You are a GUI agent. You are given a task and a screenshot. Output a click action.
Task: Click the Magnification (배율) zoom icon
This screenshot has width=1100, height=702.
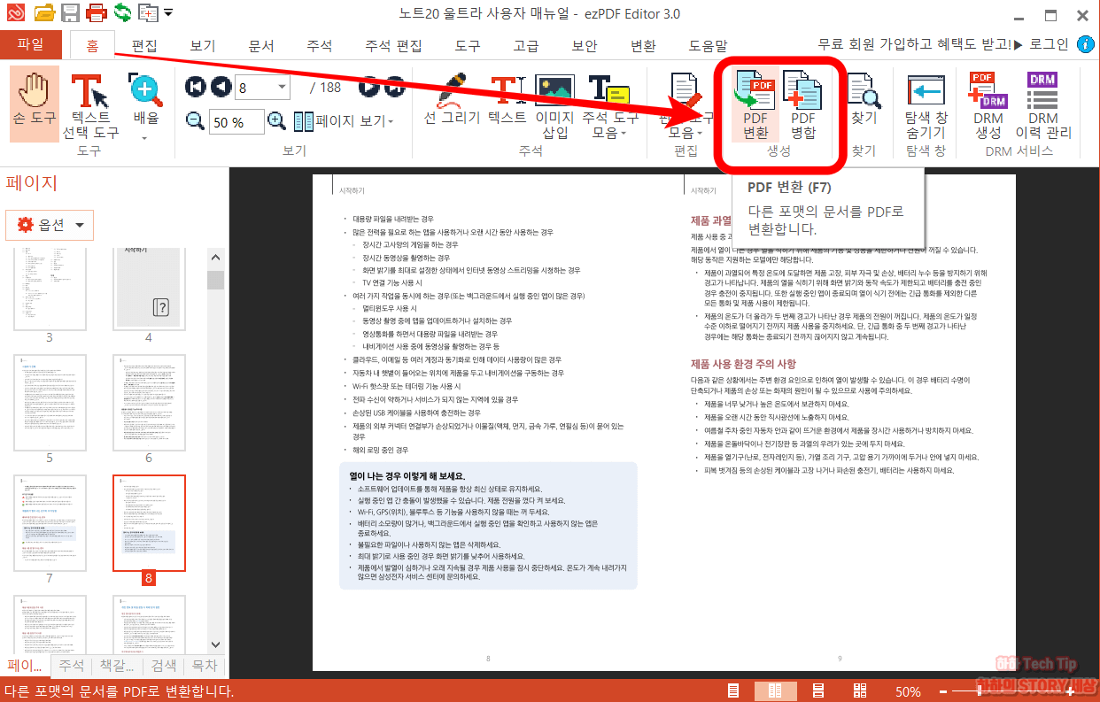click(145, 89)
